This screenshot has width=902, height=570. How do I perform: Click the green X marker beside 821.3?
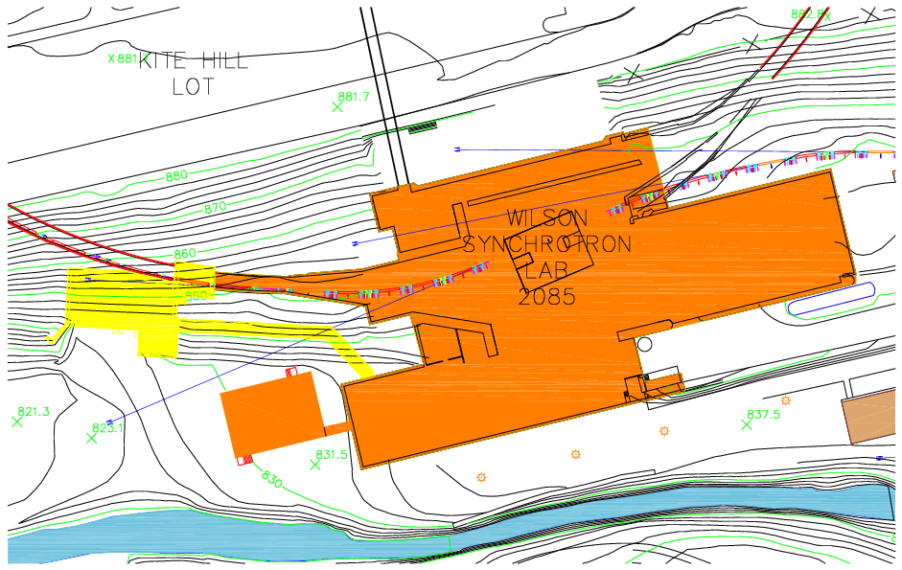[x=17, y=422]
